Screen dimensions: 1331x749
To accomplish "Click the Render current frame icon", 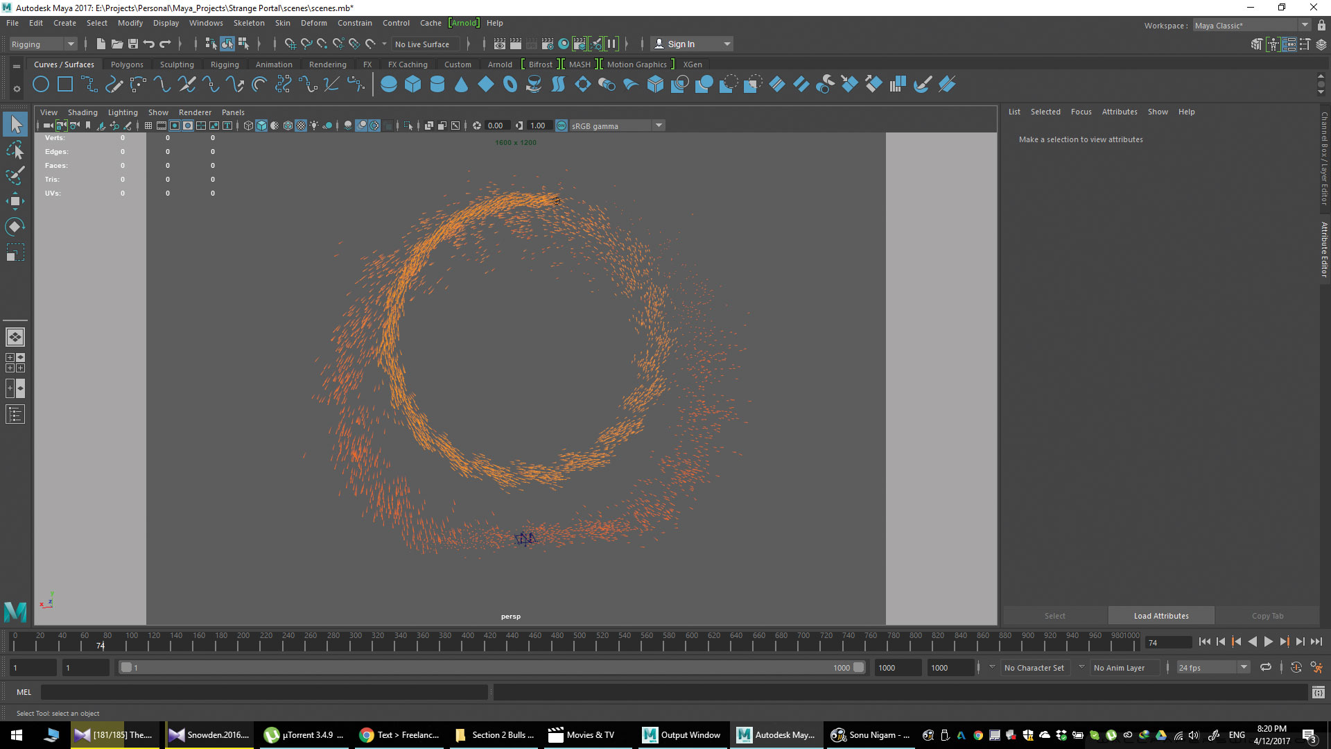I will click(x=516, y=44).
